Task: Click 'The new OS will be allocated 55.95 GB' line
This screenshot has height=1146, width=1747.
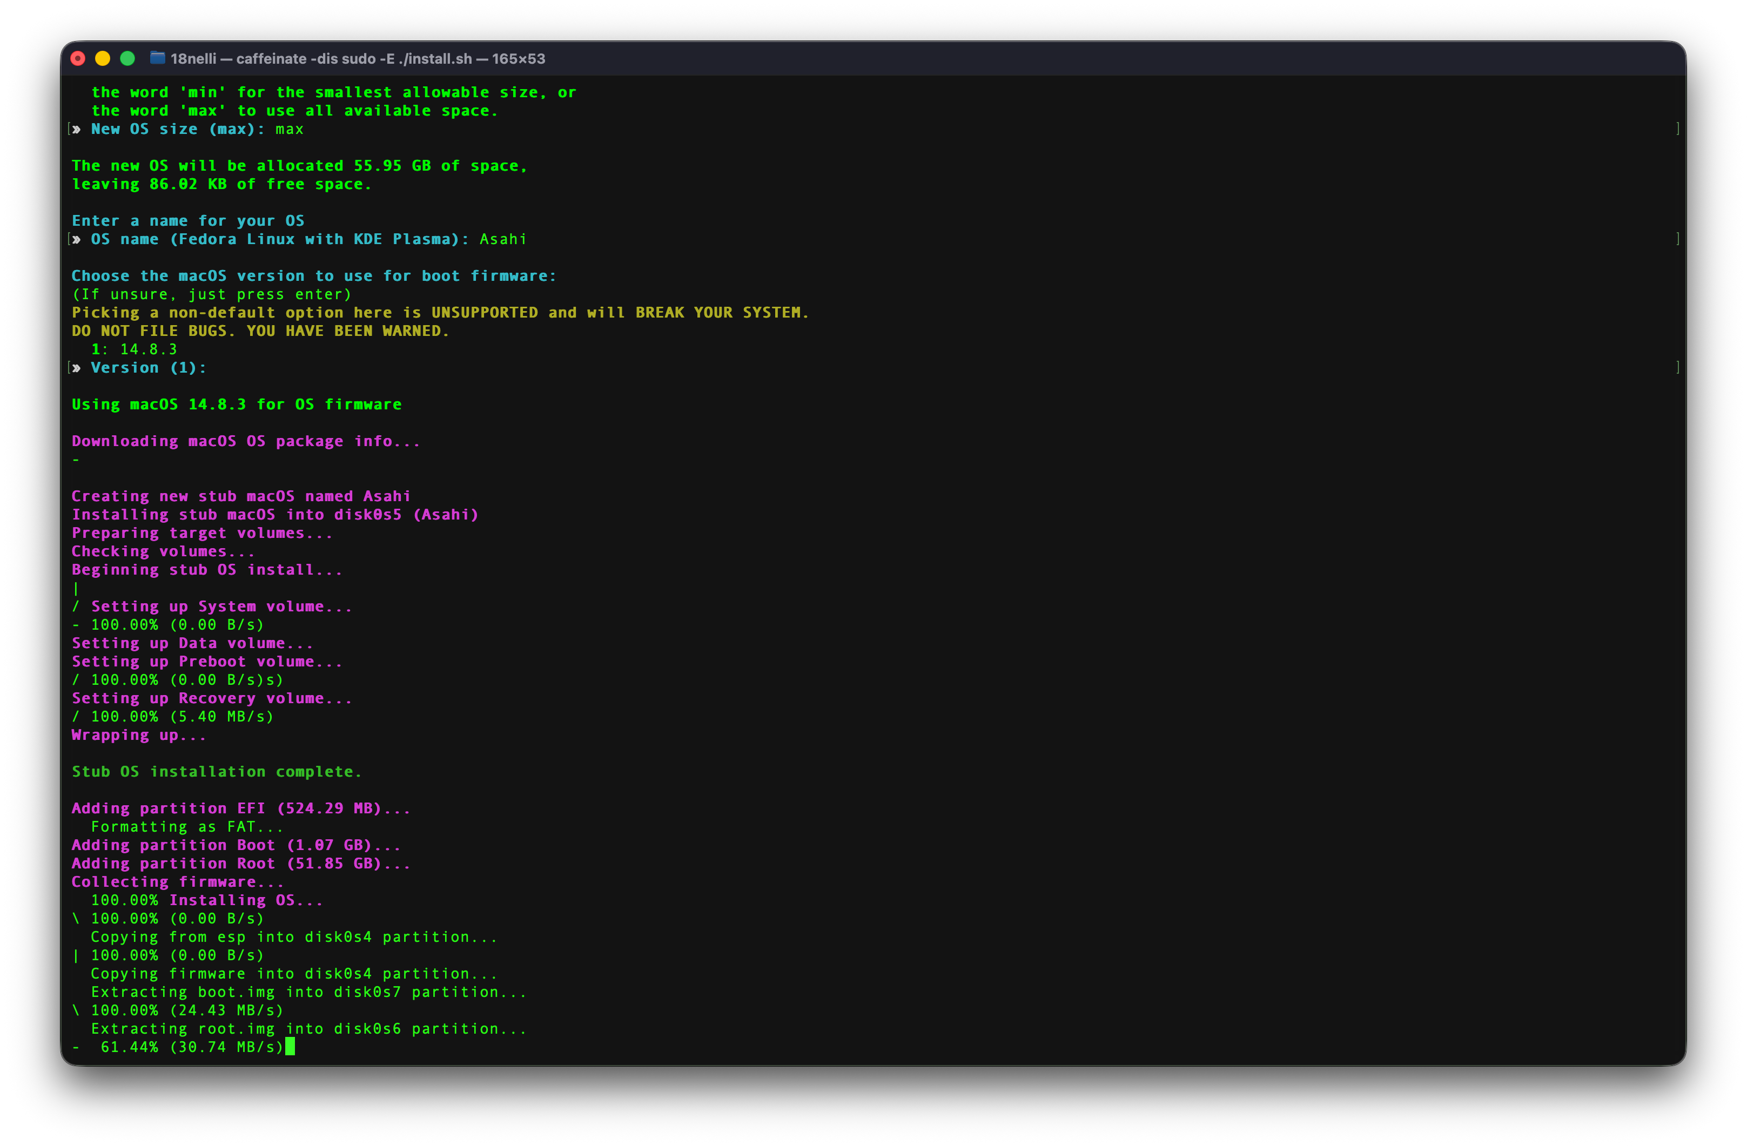Action: pyautogui.click(x=299, y=166)
